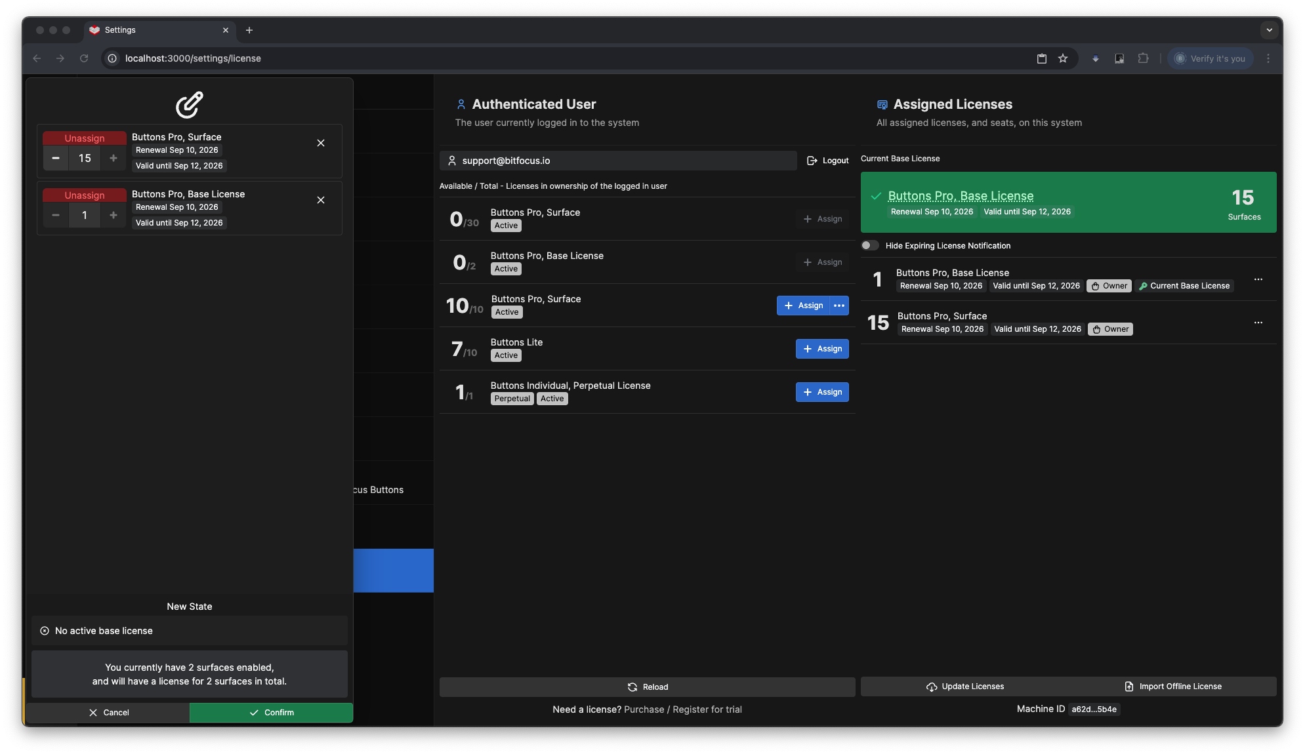Image resolution: width=1305 pixels, height=754 pixels.
Task: Decrease Buttons Pro, Base License count with minus
Action: [56, 215]
